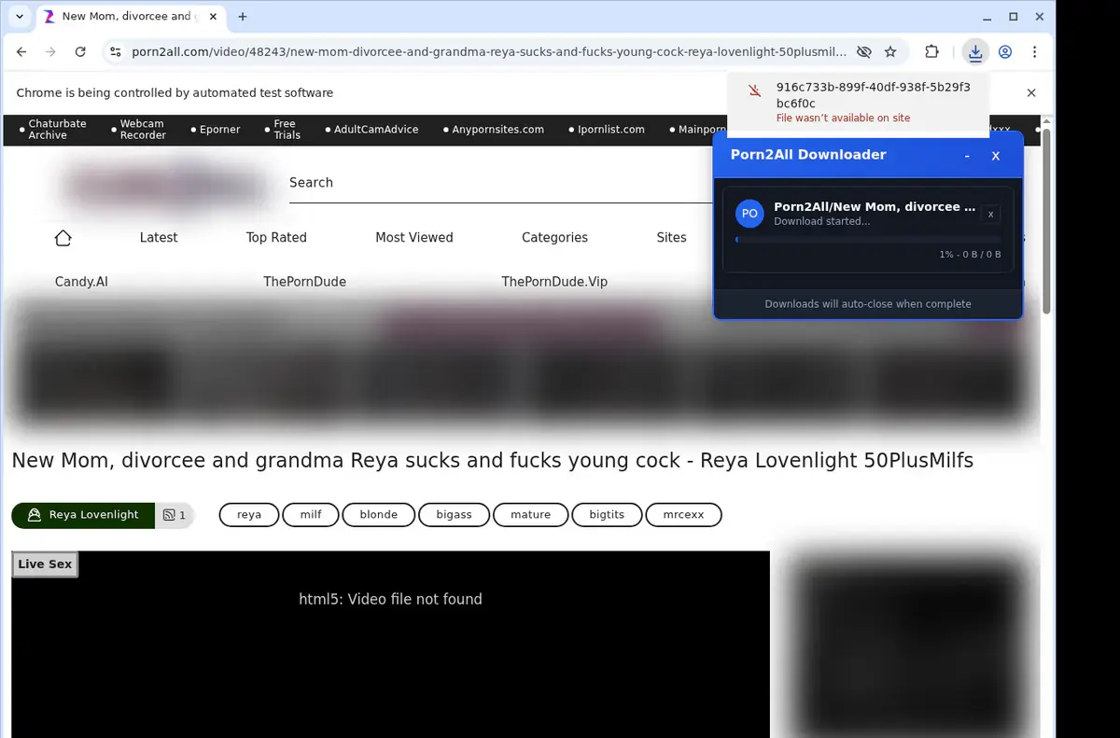1120x738 pixels.
Task: Go to the home page via house icon
Action: (63, 238)
